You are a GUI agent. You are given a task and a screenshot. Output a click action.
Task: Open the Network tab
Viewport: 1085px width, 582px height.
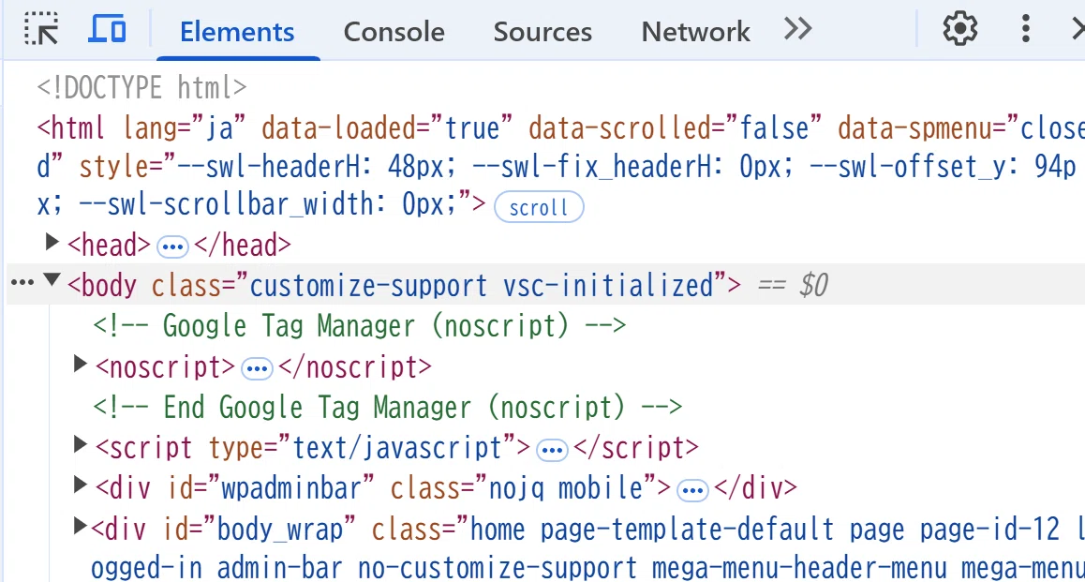coord(695,31)
